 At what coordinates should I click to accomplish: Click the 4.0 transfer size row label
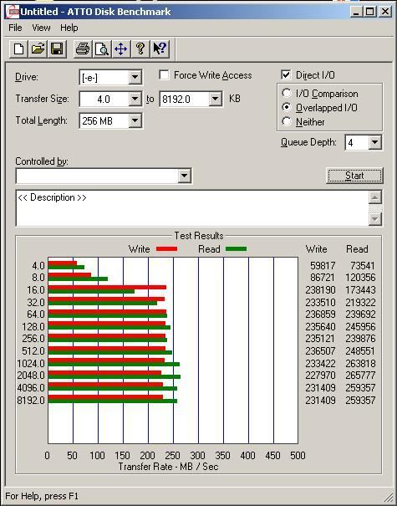click(38, 266)
